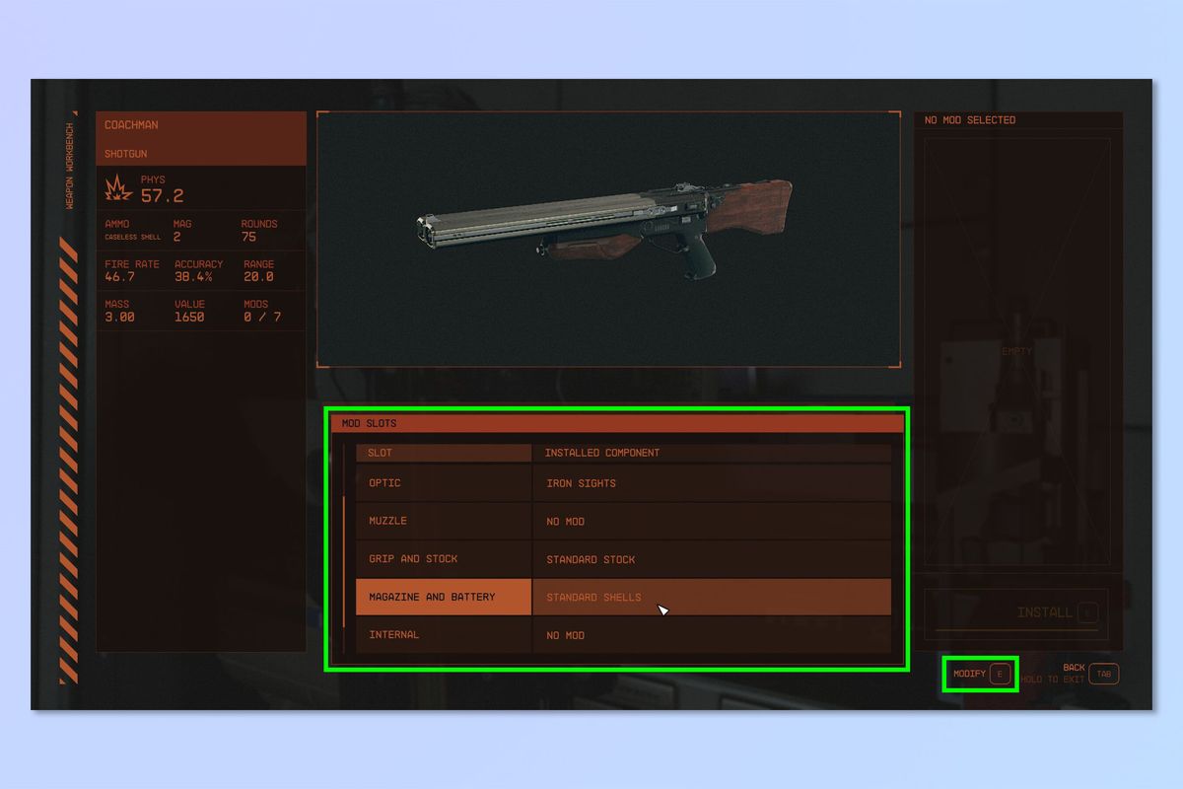
Task: Click the Install button
Action: [1045, 612]
